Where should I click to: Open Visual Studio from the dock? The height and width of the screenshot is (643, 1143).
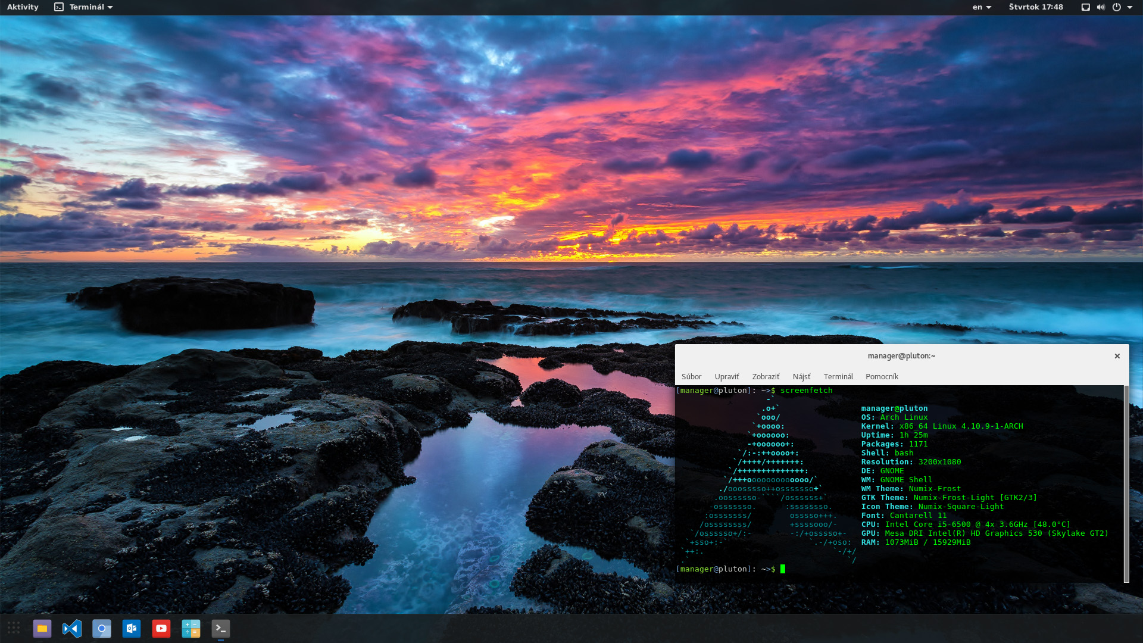(72, 628)
